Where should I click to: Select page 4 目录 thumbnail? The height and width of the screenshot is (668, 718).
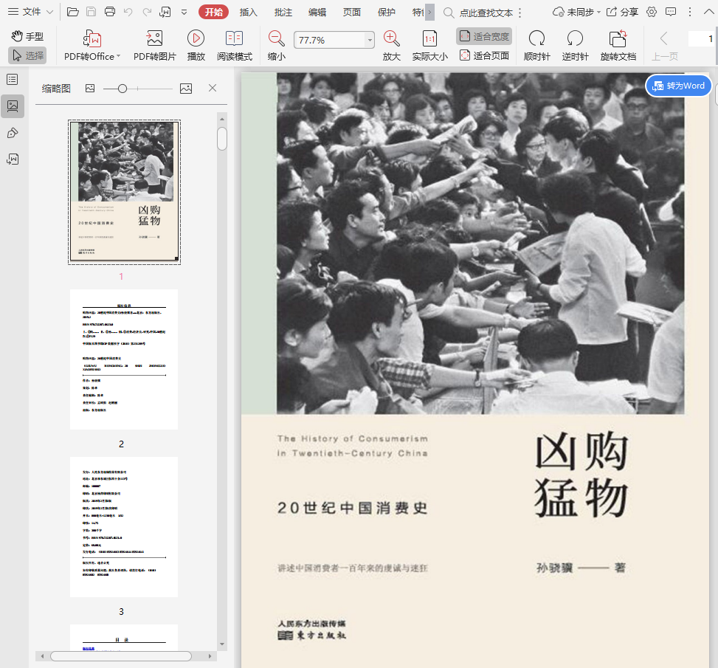(124, 637)
